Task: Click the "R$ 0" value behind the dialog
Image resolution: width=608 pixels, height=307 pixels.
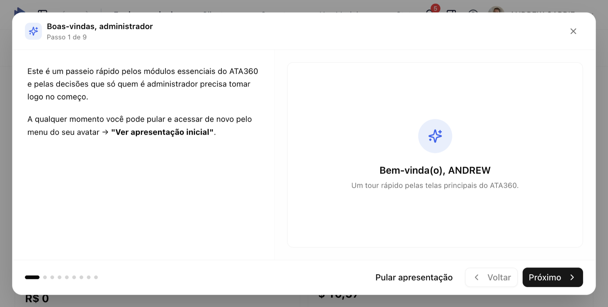Action: (37, 299)
